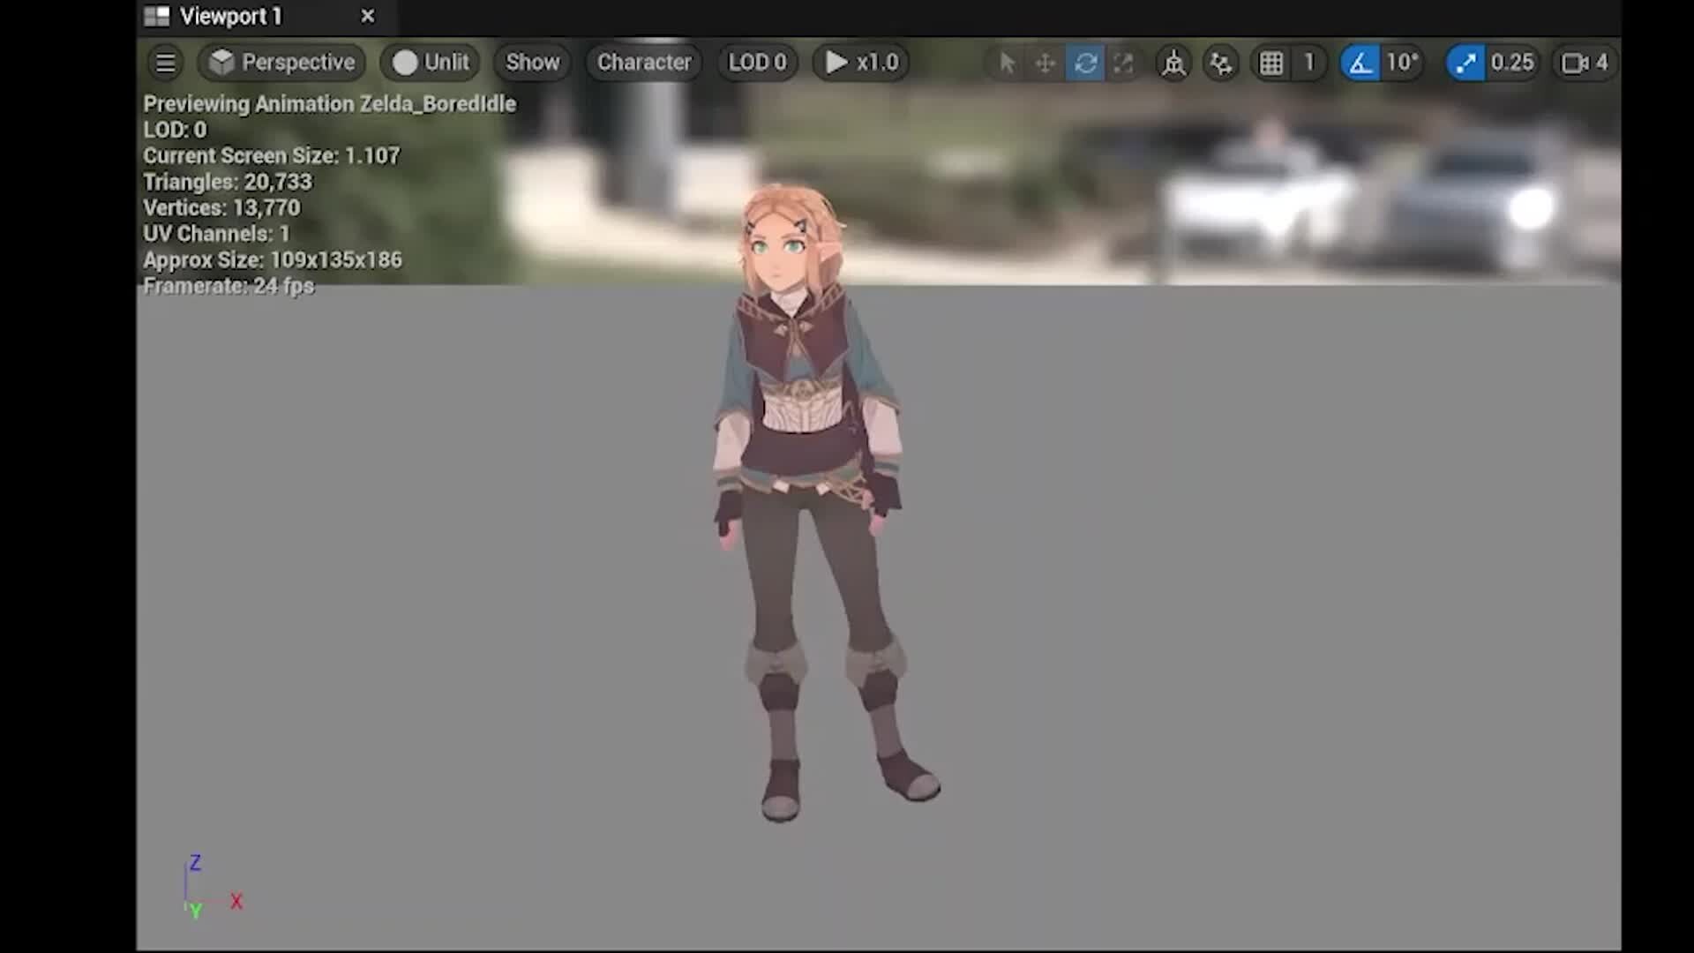
Task: Open the Show flags menu
Action: (531, 62)
